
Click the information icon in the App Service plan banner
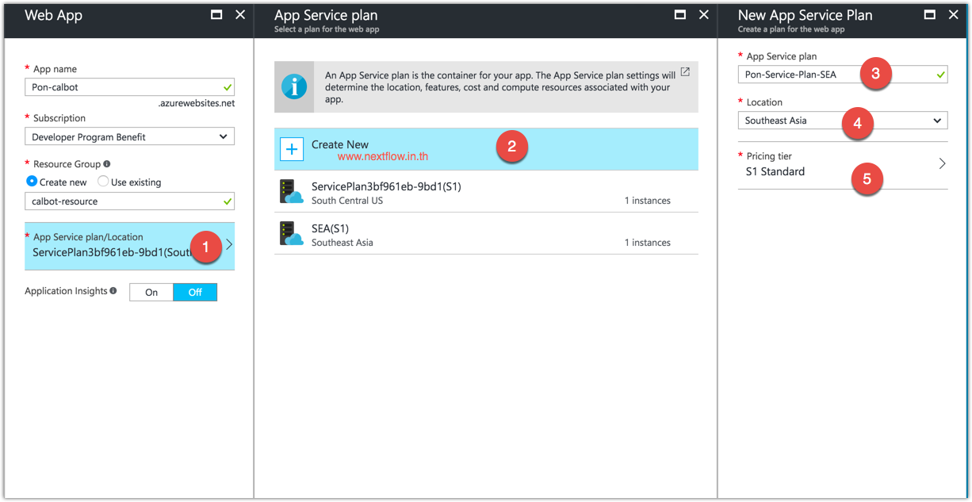[x=294, y=86]
